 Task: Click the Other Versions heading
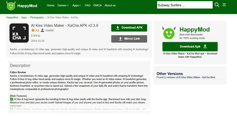[x=169, y=74]
